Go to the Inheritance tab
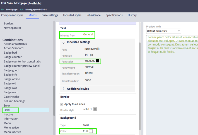The height and width of the screenshot is (135, 198). pos(93,15)
